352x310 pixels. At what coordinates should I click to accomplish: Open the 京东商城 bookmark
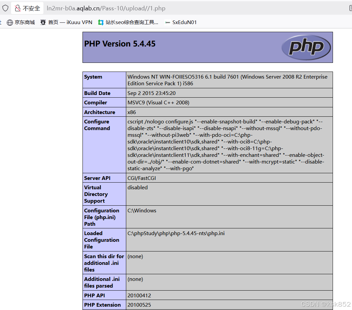(21, 22)
